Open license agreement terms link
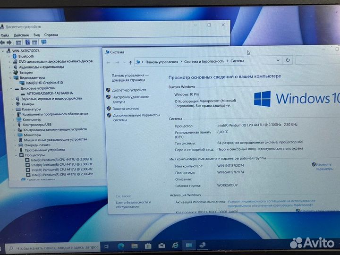Image resolution: width=340 pixels, height=255 pixels. pos(271,203)
